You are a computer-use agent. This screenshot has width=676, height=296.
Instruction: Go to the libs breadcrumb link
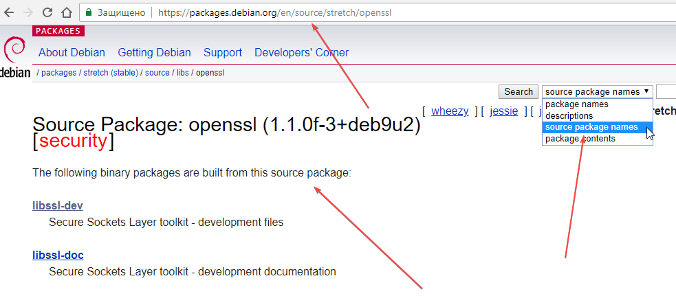coord(183,73)
